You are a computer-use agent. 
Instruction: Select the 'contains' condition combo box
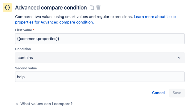click(x=100, y=58)
